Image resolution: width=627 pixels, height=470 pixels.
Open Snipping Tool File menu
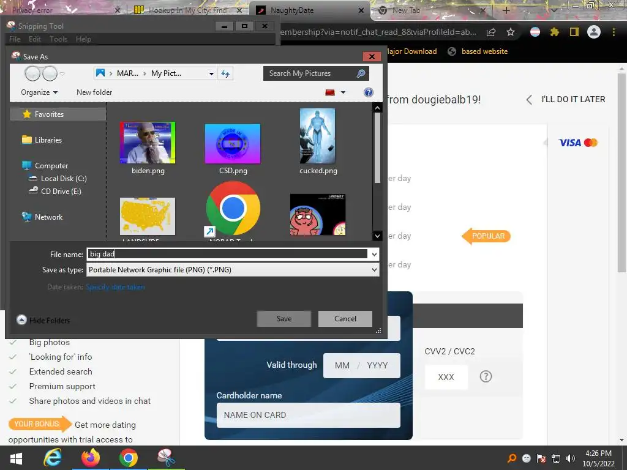[x=15, y=39]
